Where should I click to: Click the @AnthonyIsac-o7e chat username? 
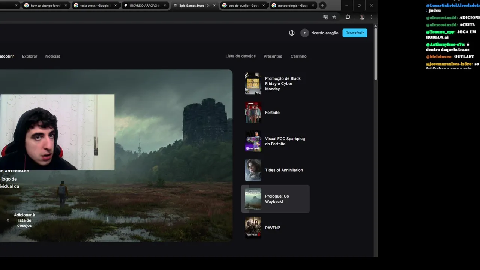click(445, 45)
